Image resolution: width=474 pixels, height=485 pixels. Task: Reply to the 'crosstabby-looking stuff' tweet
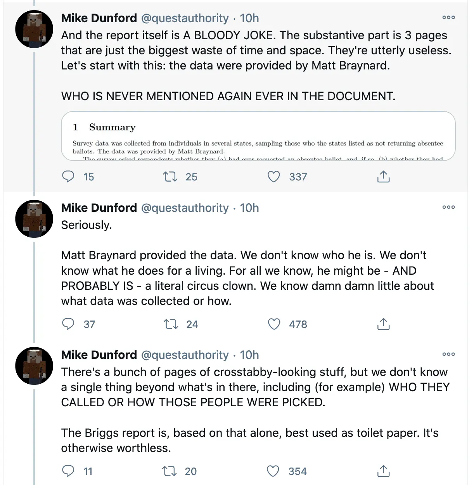click(x=68, y=471)
